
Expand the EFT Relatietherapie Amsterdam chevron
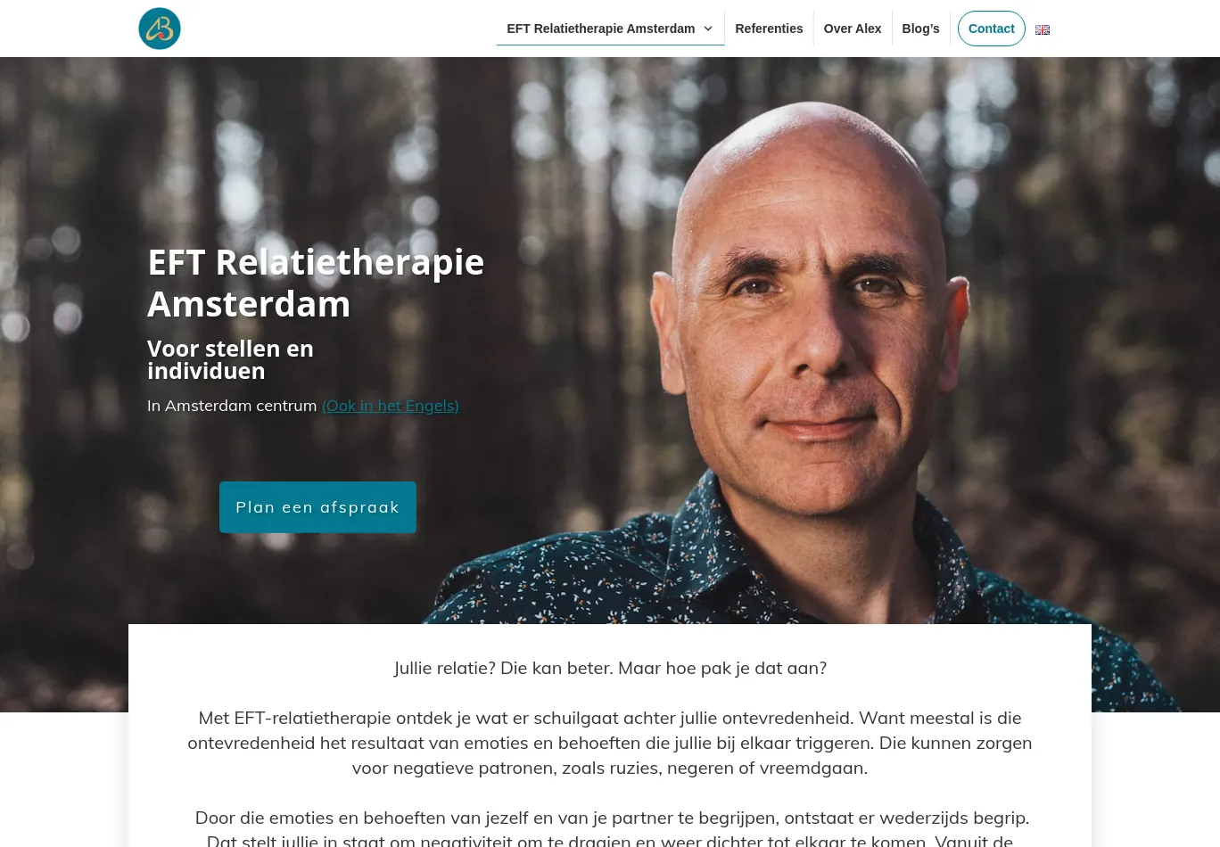pos(708,29)
